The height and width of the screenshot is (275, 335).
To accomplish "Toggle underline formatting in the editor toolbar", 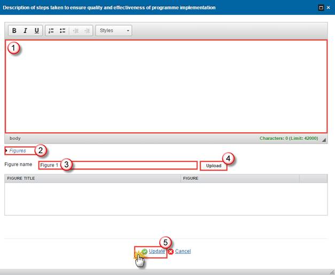I will 36,30.
